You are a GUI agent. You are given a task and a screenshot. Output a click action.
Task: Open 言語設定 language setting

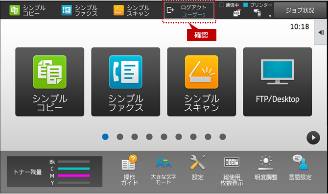(x=300, y=168)
